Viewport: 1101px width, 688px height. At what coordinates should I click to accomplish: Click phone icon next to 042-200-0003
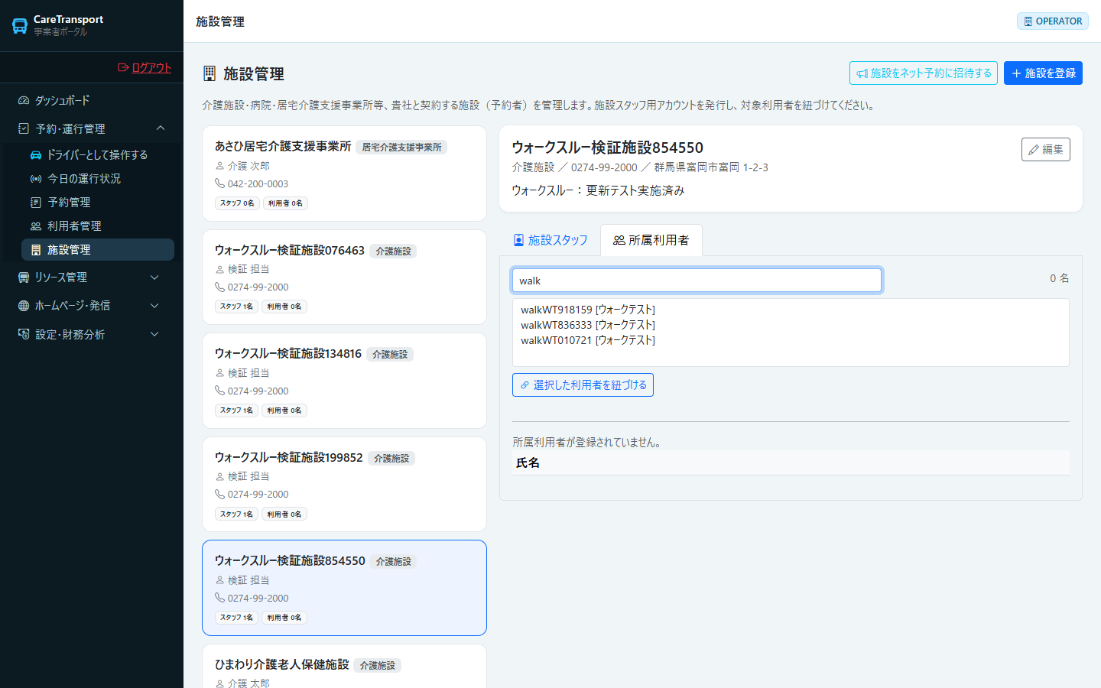click(219, 183)
